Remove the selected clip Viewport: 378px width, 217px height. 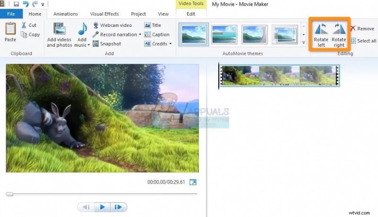tap(362, 28)
